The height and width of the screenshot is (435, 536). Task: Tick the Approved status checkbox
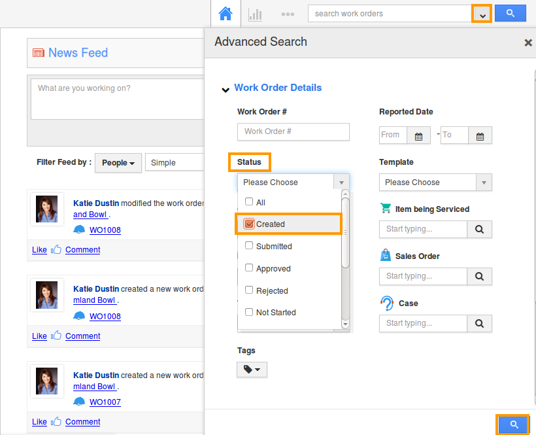[x=249, y=268]
